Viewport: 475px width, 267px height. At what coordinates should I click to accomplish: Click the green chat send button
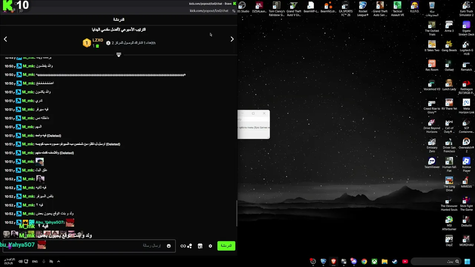point(226,246)
